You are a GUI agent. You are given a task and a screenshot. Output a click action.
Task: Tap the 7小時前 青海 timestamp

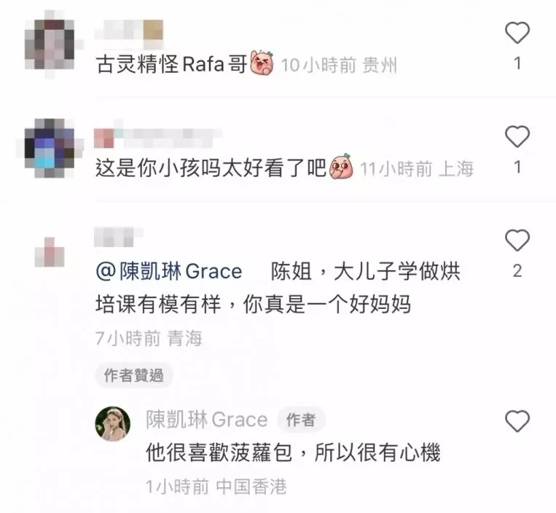(x=149, y=338)
